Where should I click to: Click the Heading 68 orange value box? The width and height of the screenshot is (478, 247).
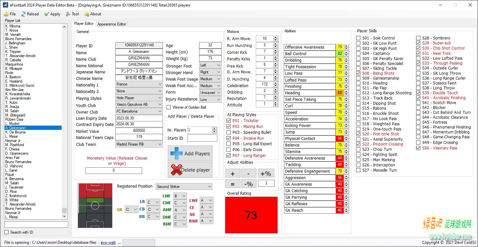point(340,93)
